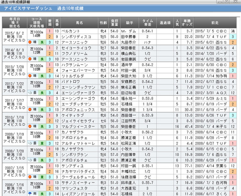241x196 pixels.
Task: Click the 騎手 column header
Action: pos(130,23)
